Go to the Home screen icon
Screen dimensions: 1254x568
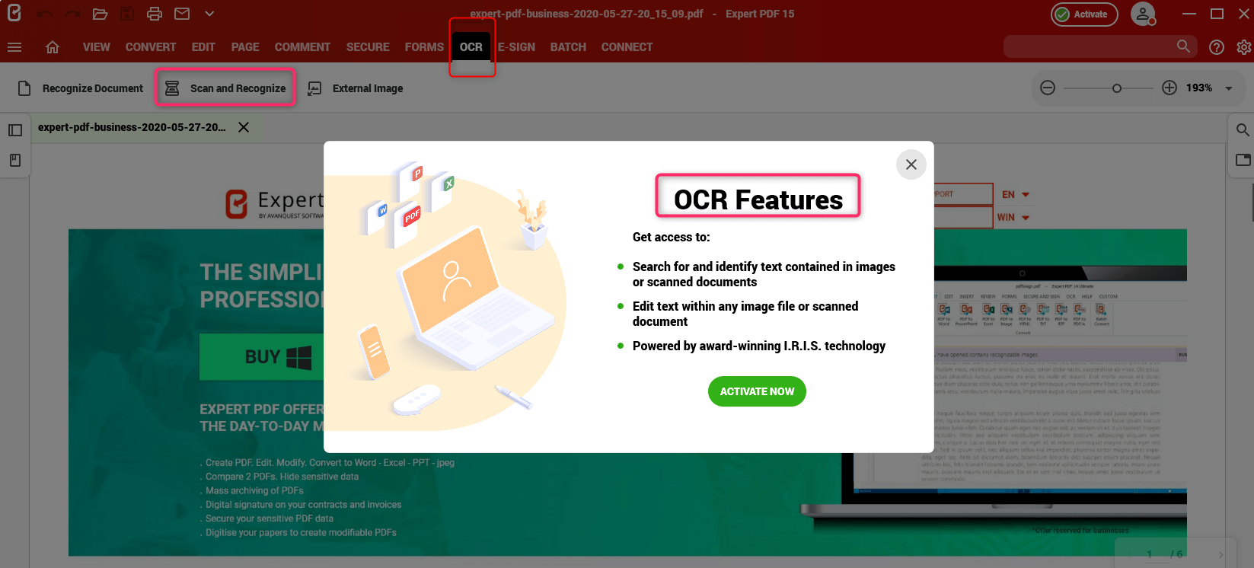pyautogui.click(x=53, y=47)
